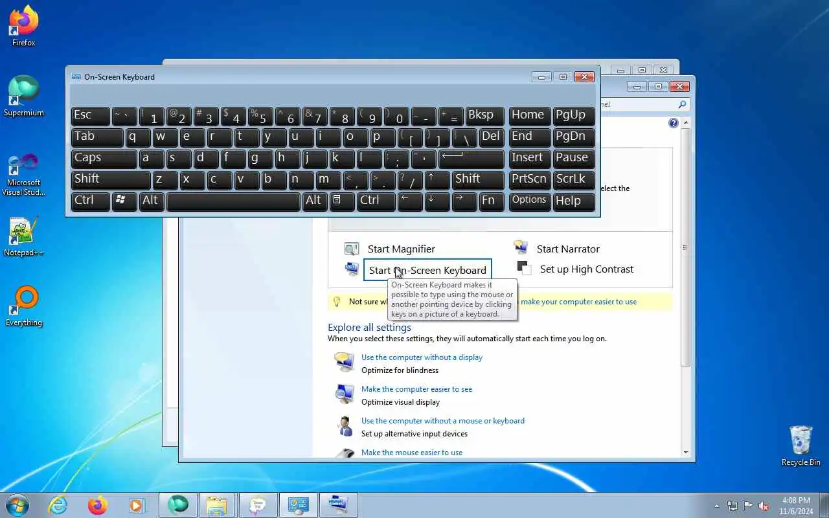
Task: Open Firefox from the taskbar
Action: (98, 505)
